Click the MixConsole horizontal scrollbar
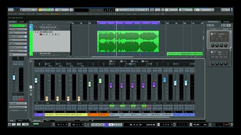Image resolution: width=241 pixels, height=135 pixels. click(144, 117)
